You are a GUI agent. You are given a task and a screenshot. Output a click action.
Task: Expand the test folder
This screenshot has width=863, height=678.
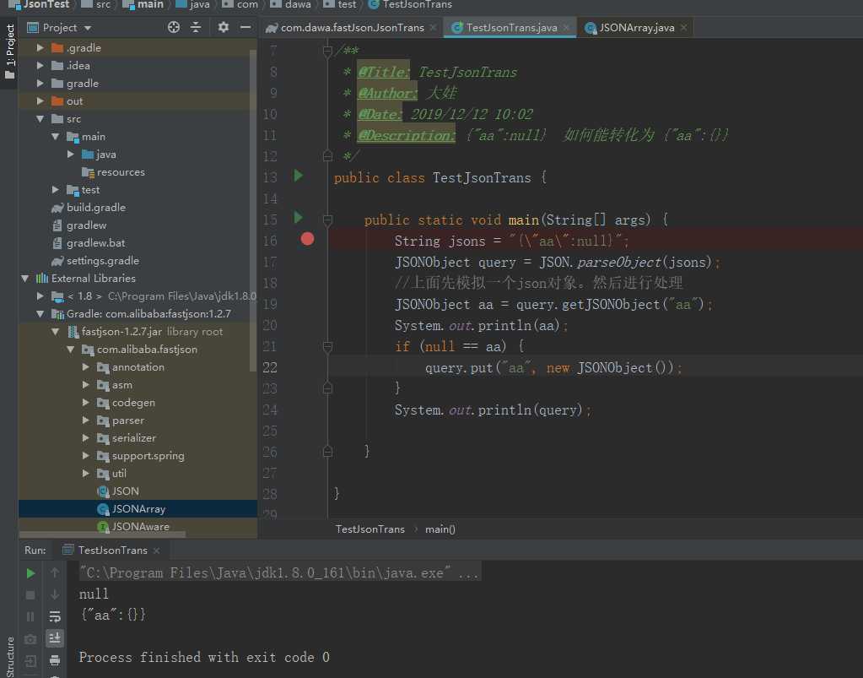[55, 189]
